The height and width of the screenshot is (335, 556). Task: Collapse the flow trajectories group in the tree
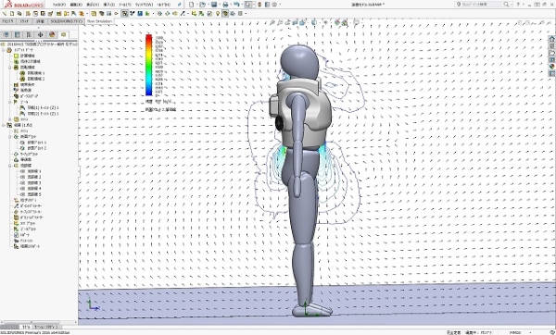coord(10,166)
